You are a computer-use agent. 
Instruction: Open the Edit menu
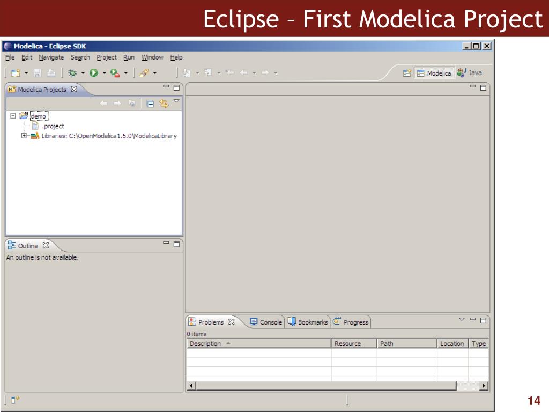27,57
